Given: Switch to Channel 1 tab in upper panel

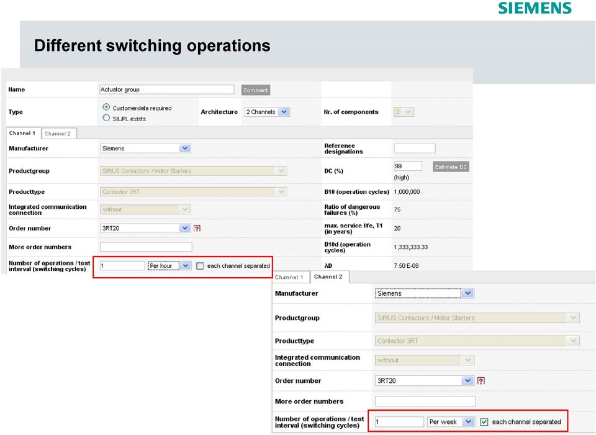Looking at the screenshot, I should [x=23, y=133].
